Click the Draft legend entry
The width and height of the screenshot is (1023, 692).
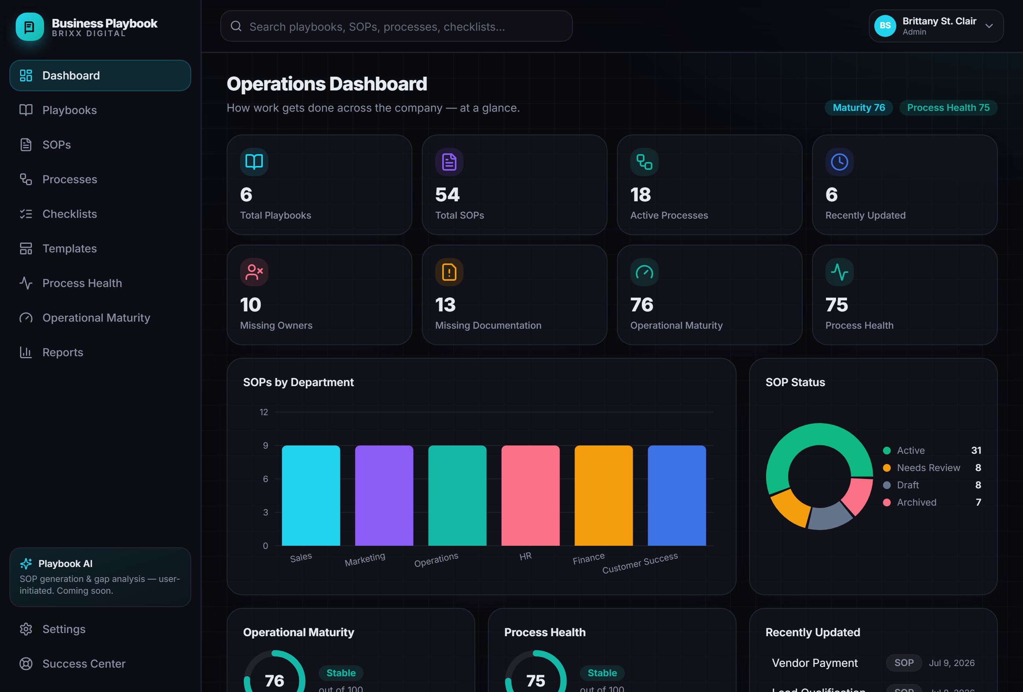tap(932, 485)
